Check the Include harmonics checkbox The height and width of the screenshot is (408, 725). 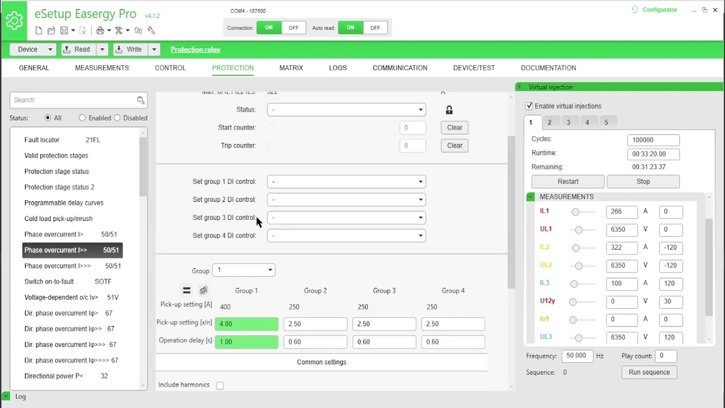(220, 385)
